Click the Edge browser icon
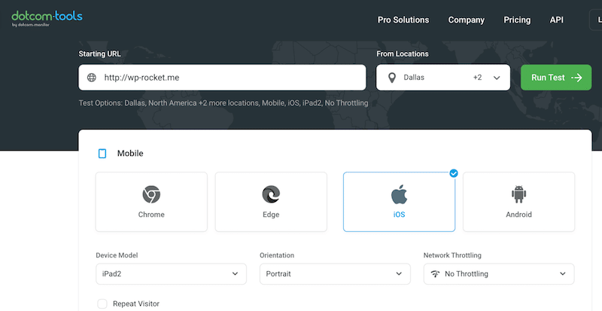This screenshot has height=311, width=602. tap(271, 195)
